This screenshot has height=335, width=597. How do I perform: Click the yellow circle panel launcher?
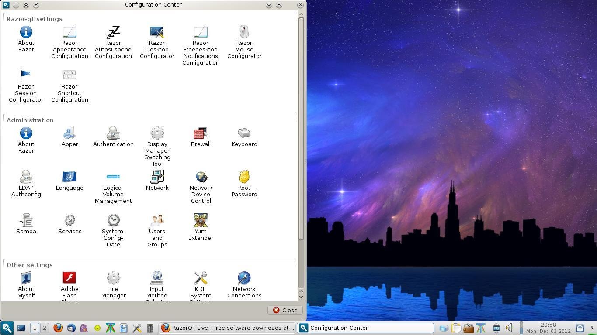coord(97,328)
